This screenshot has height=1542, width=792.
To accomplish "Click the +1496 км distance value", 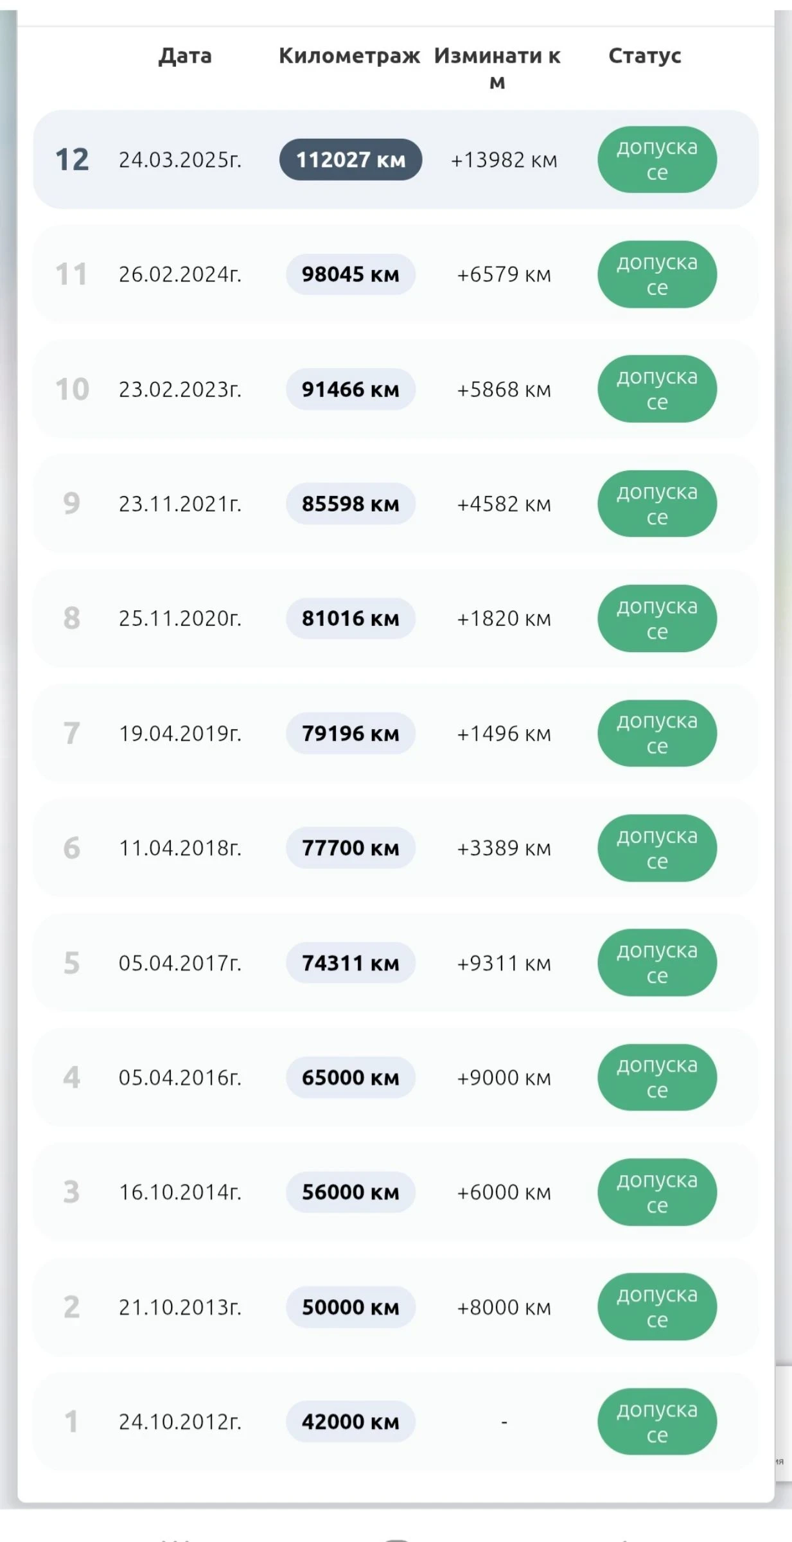I will click(504, 733).
